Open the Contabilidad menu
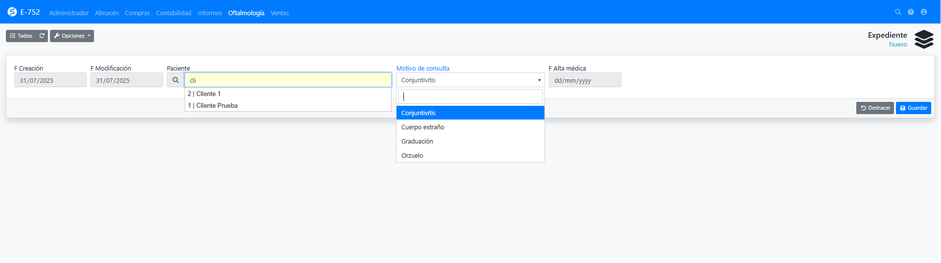The image size is (941, 263). [x=173, y=13]
